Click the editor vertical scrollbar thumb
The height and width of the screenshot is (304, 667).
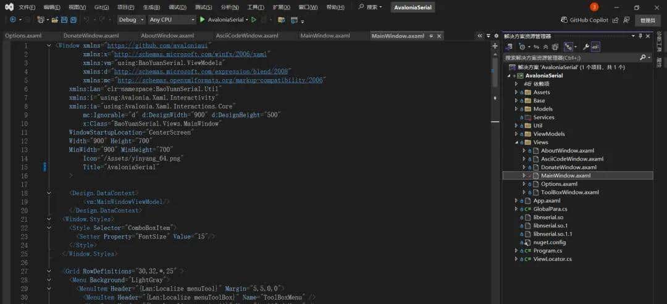click(495, 72)
